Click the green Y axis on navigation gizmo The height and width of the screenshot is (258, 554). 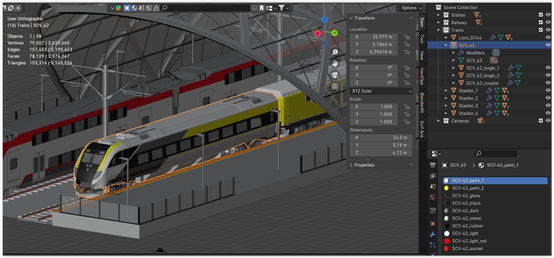[x=334, y=33]
